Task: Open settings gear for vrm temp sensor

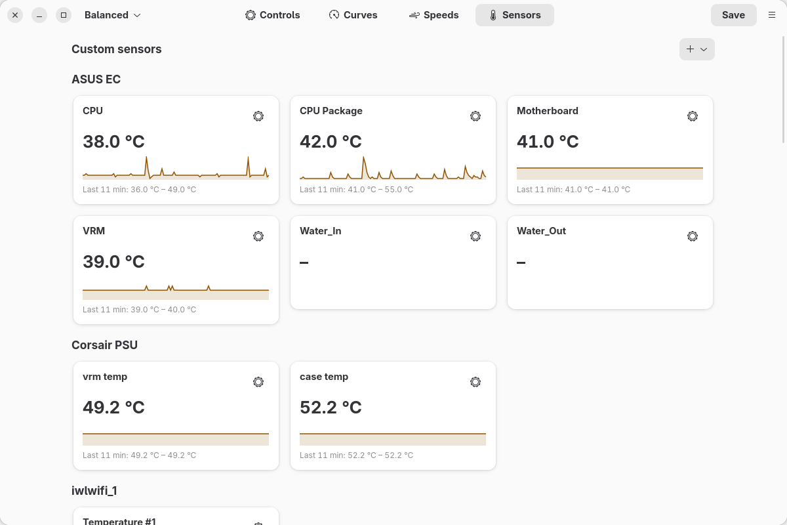Action: tap(258, 382)
